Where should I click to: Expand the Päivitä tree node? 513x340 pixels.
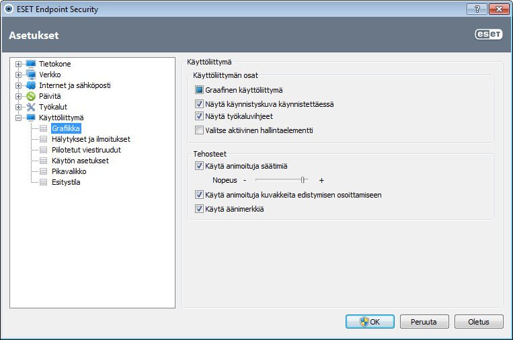[18, 97]
